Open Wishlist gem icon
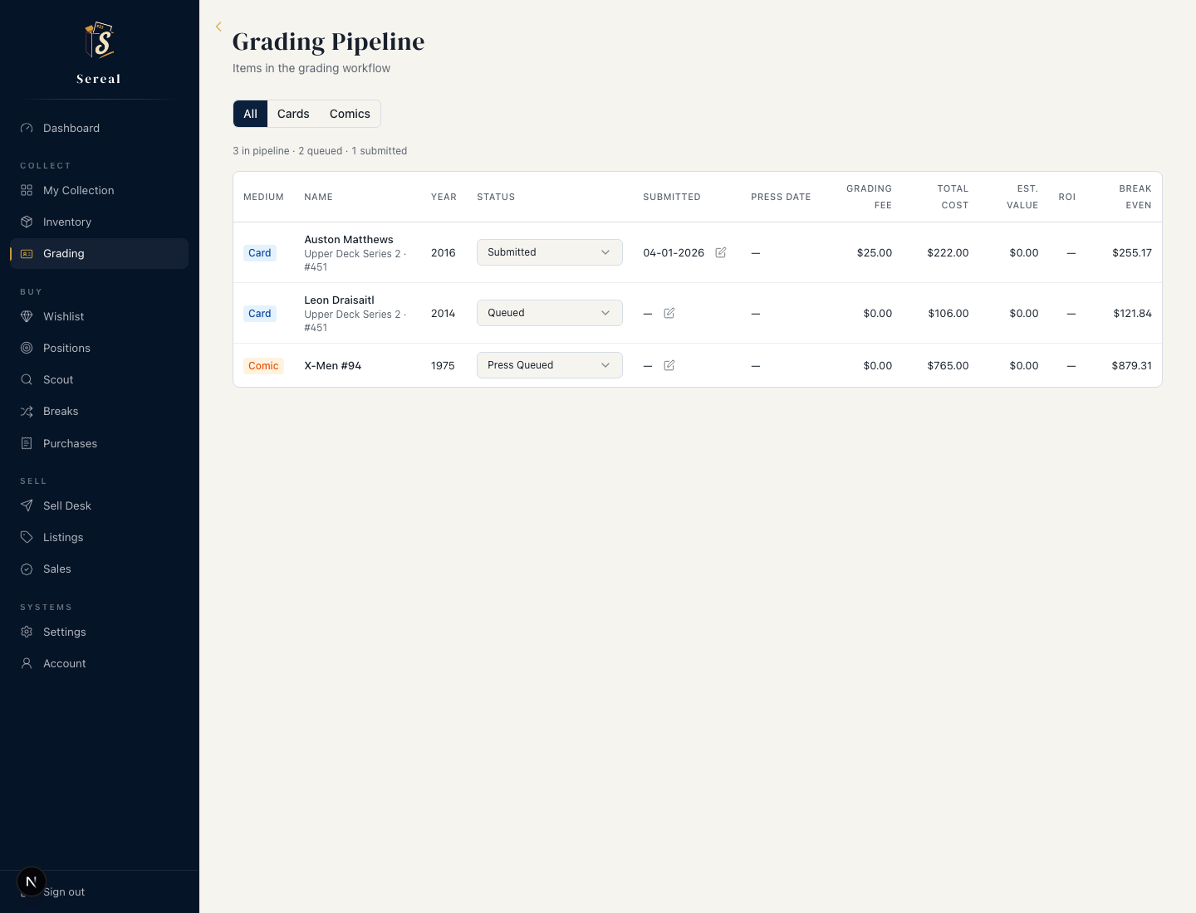The height and width of the screenshot is (913, 1196). pos(27,316)
